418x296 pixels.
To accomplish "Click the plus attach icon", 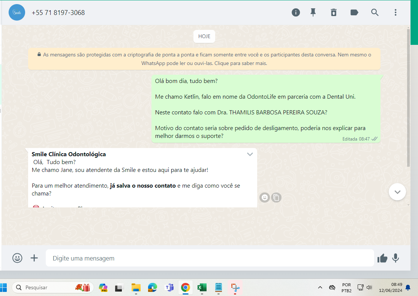I will coord(34,258).
